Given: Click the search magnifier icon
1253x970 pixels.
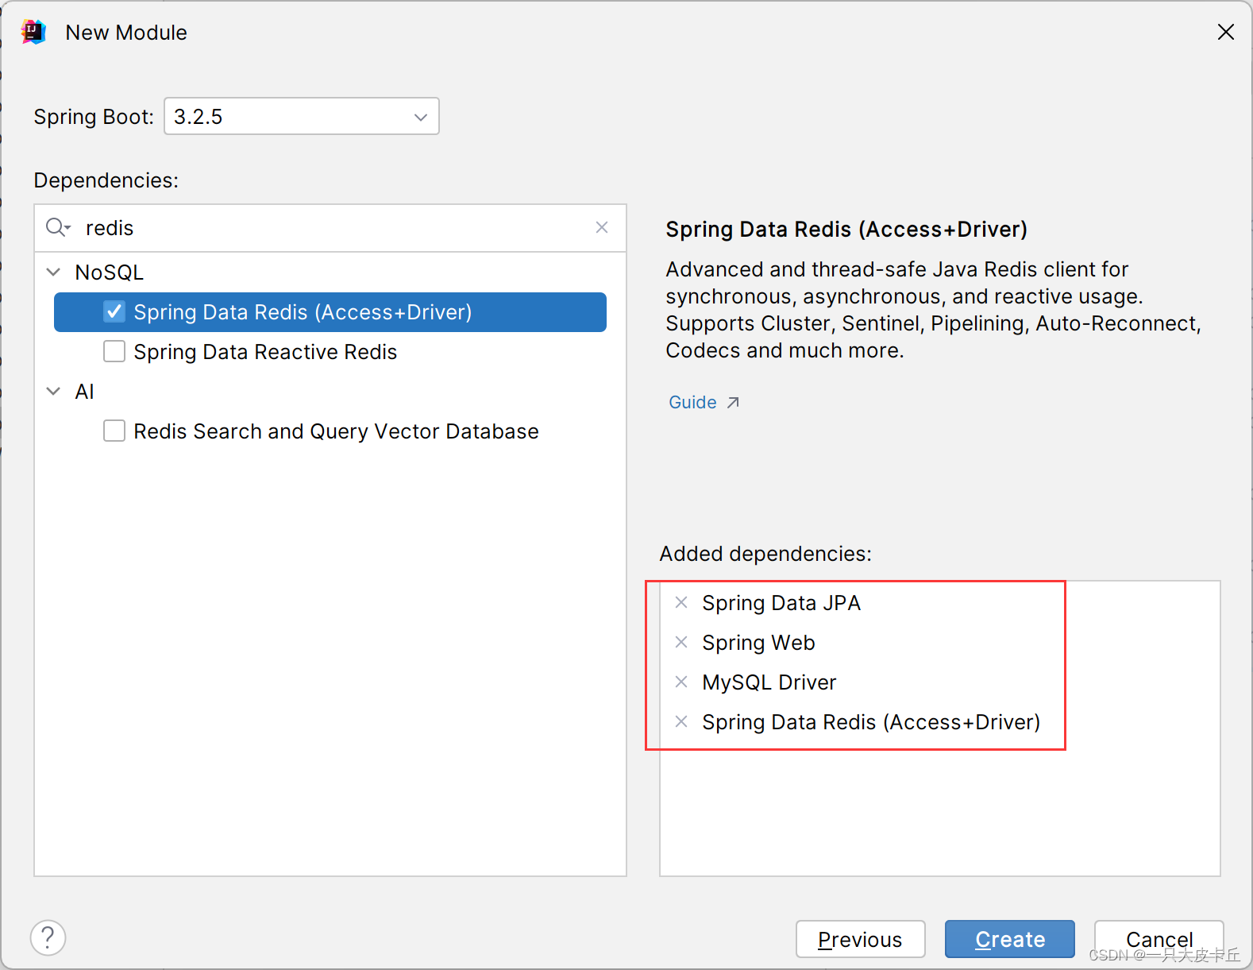Looking at the screenshot, I should tap(58, 228).
